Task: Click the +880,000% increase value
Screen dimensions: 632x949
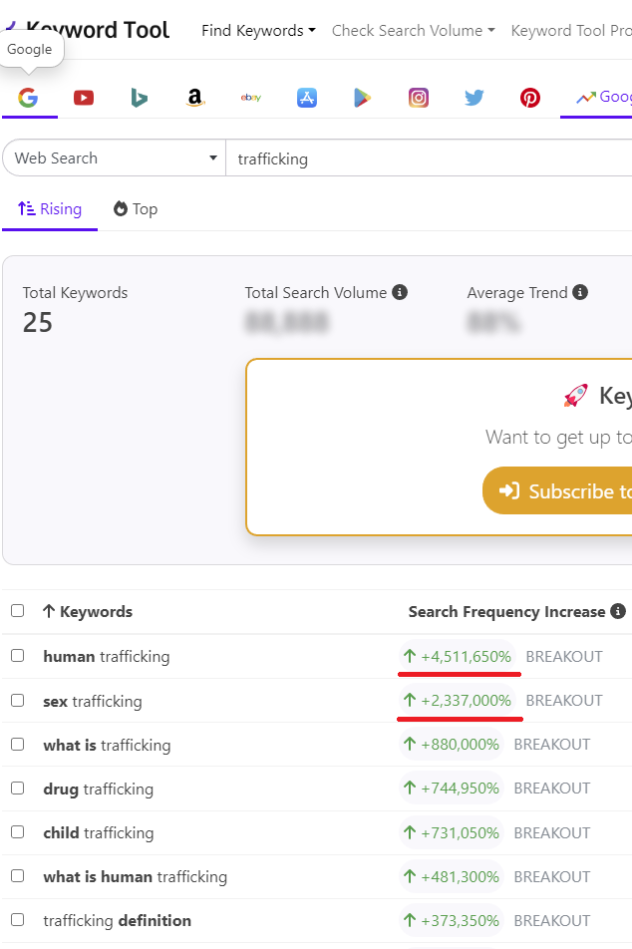Action: point(452,745)
